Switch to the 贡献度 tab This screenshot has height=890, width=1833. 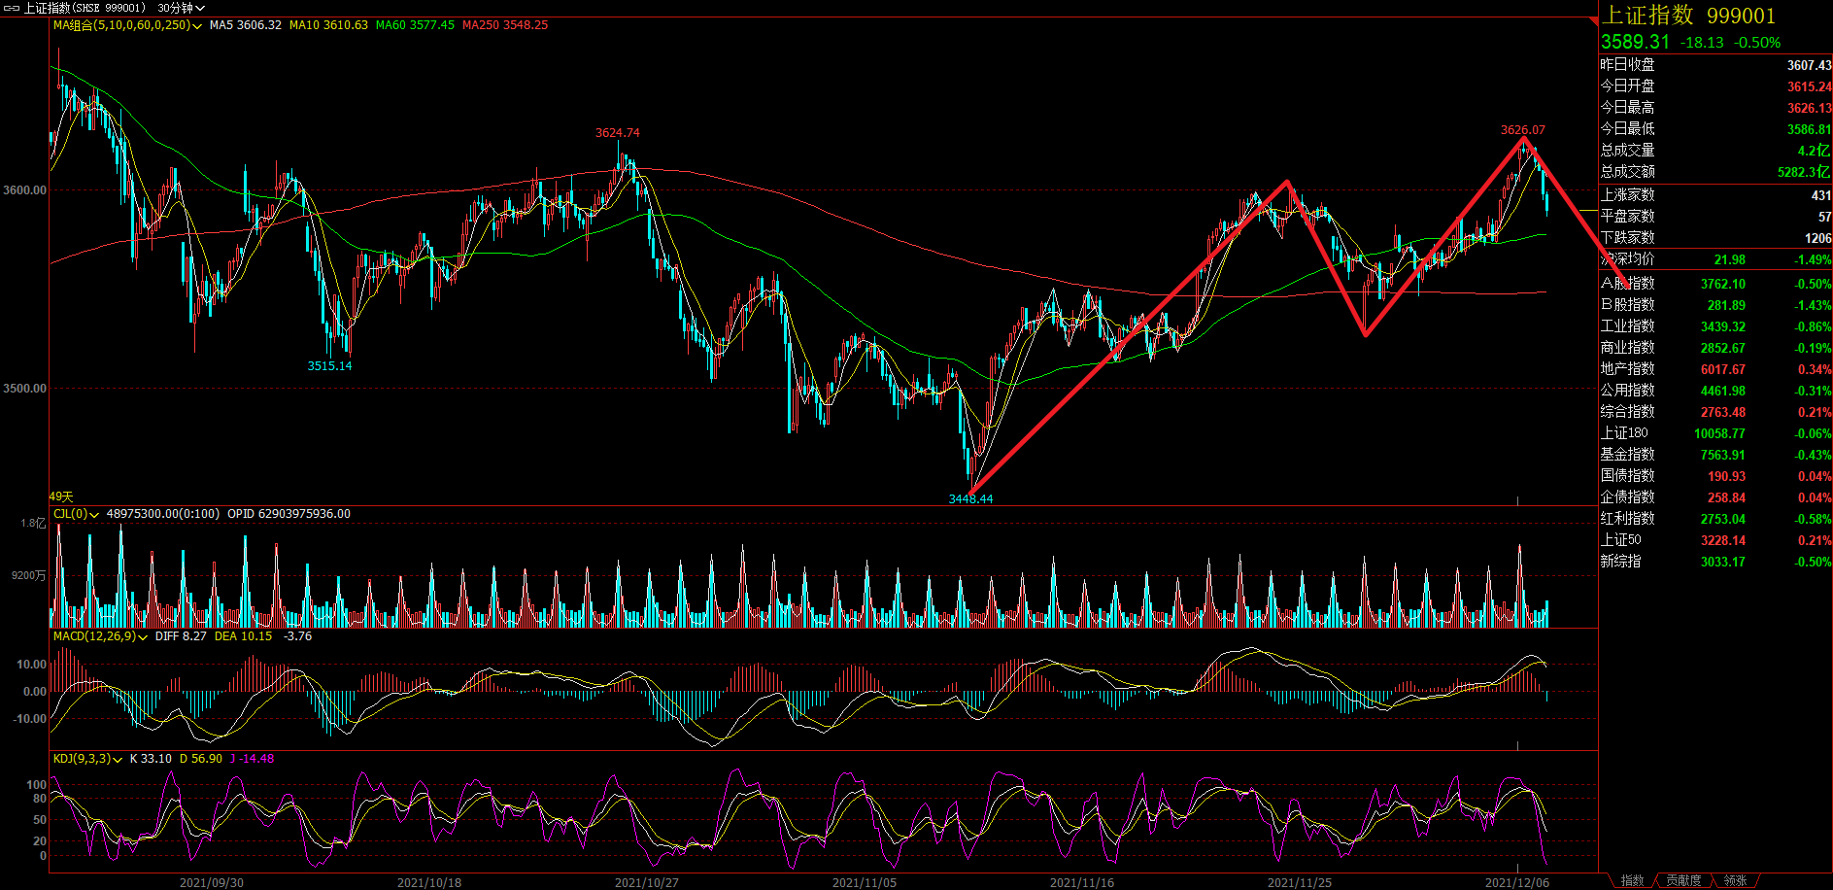click(1683, 880)
